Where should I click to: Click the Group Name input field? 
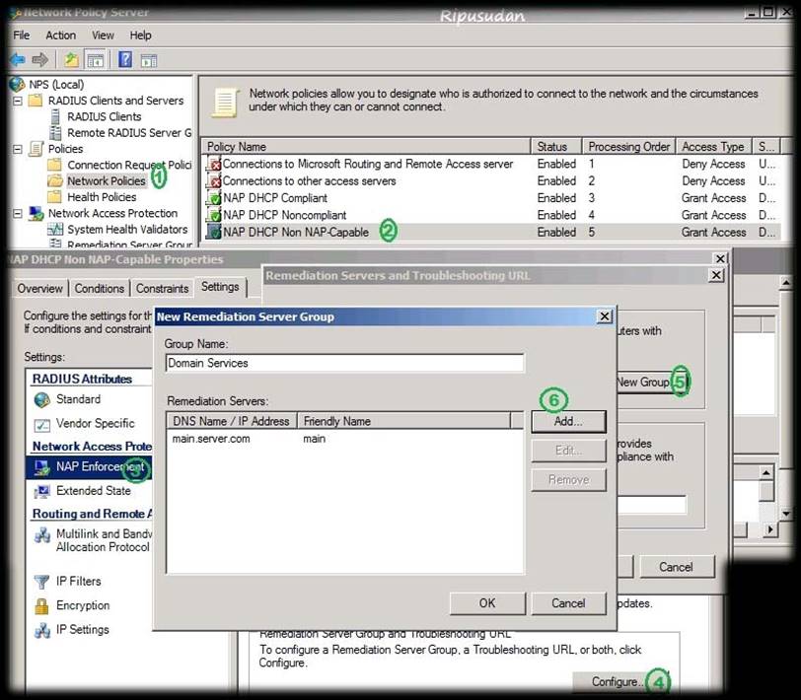coord(344,363)
